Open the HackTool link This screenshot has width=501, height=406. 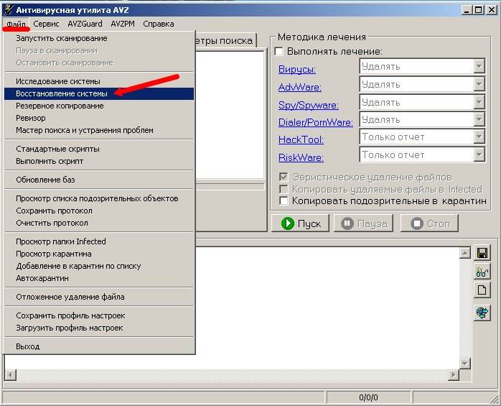[x=301, y=140]
